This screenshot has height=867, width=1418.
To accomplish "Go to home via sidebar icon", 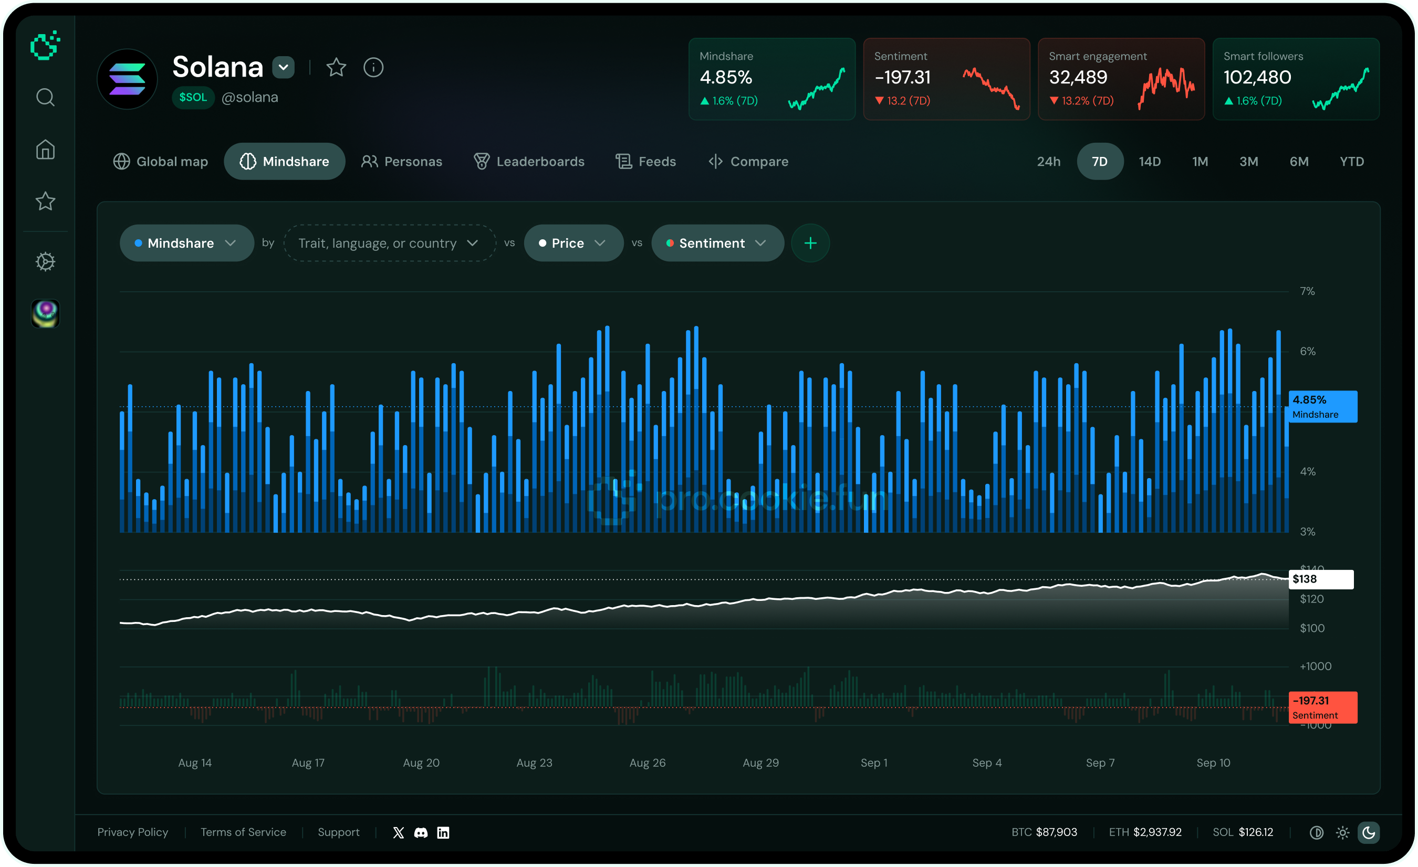I will tap(46, 150).
